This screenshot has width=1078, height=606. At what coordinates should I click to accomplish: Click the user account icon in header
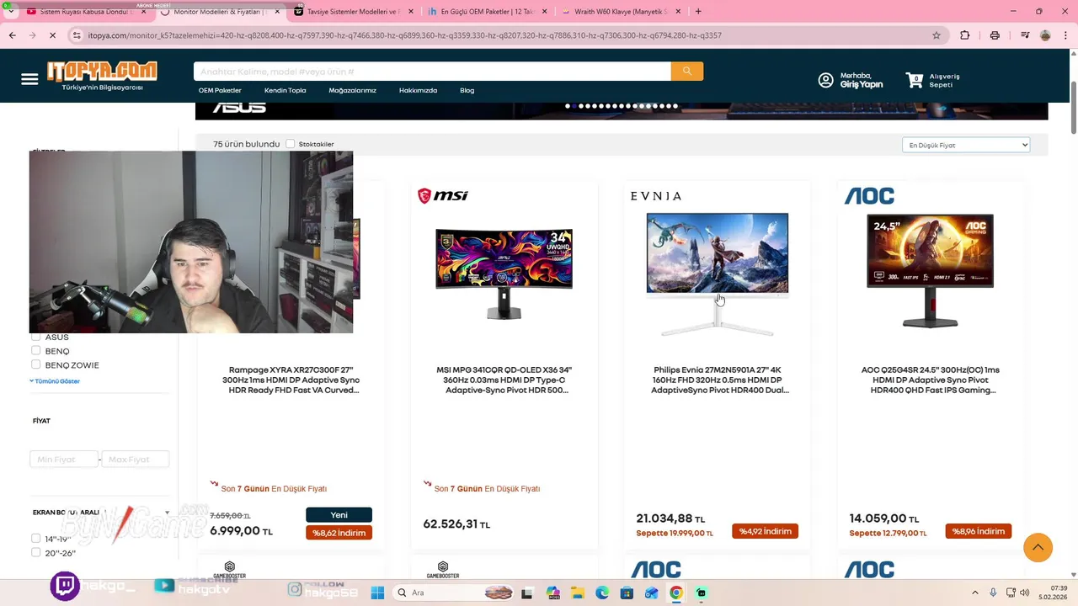(825, 80)
